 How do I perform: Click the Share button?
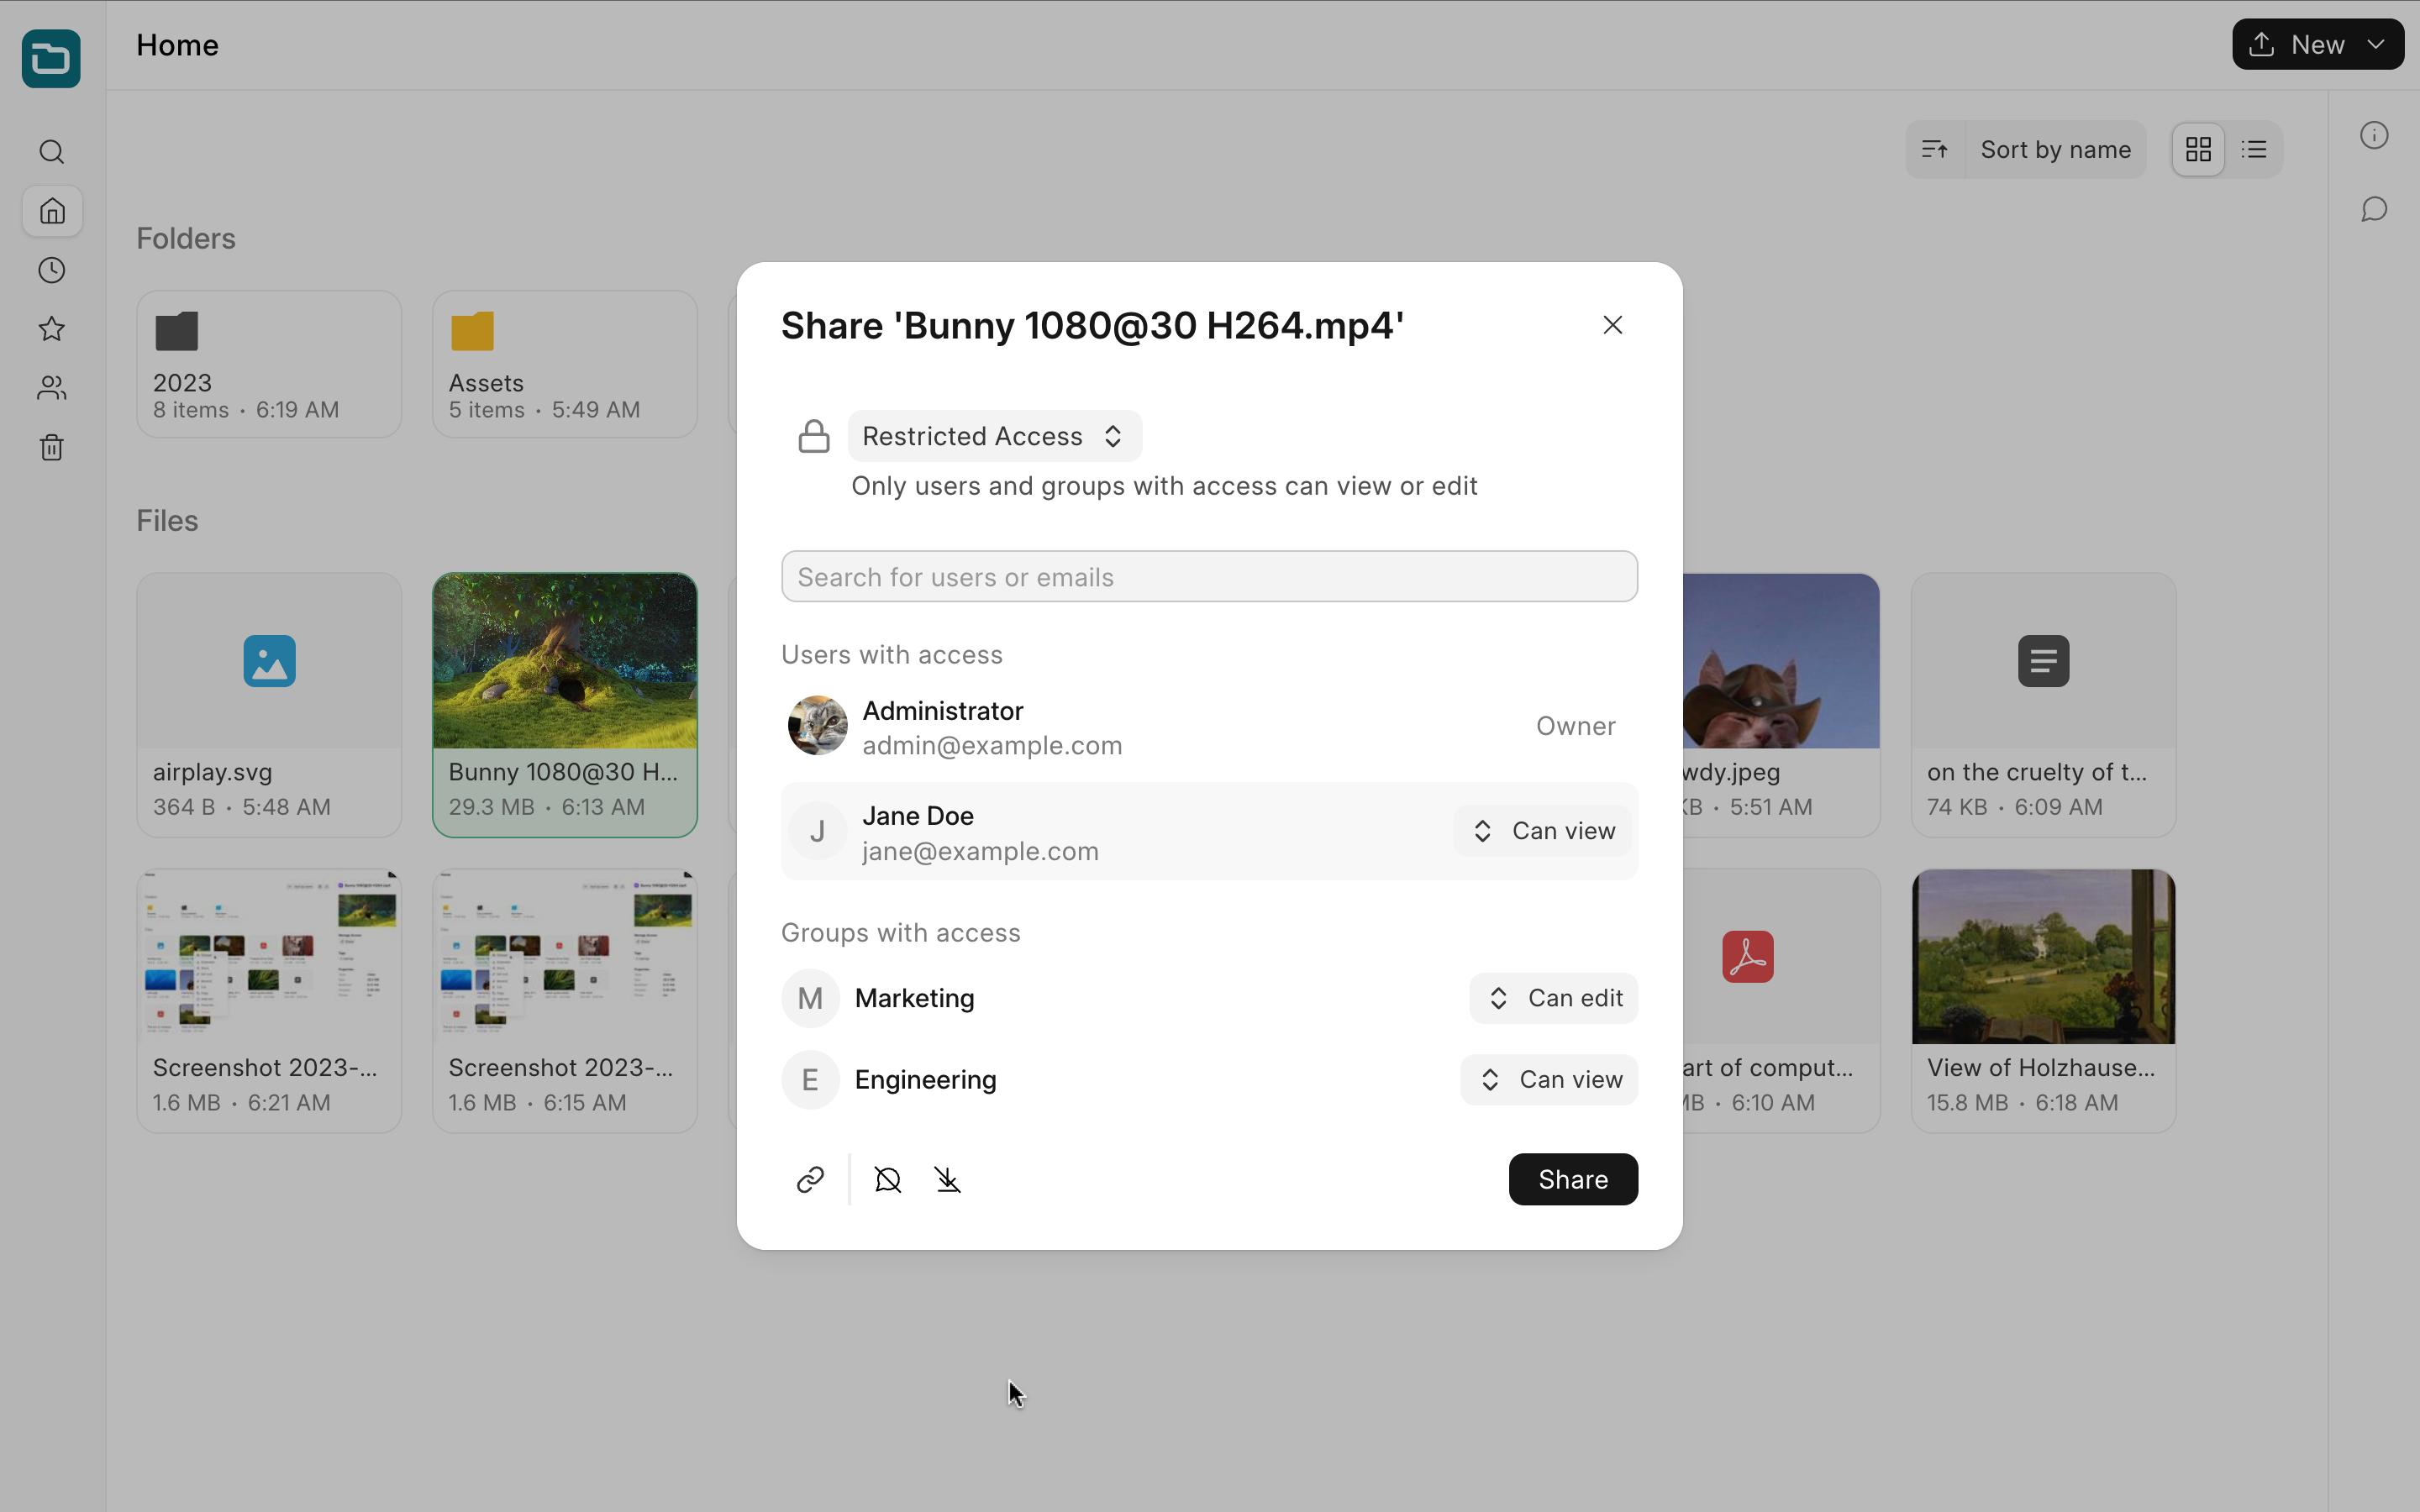tap(1571, 1179)
